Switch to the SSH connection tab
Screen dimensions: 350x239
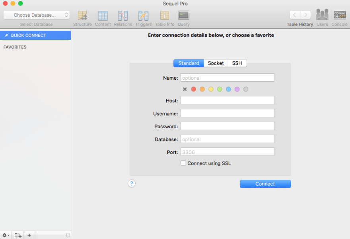click(x=237, y=63)
